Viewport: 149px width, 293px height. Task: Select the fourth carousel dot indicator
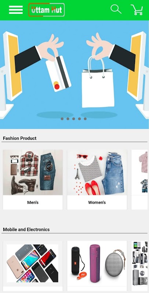point(79,119)
